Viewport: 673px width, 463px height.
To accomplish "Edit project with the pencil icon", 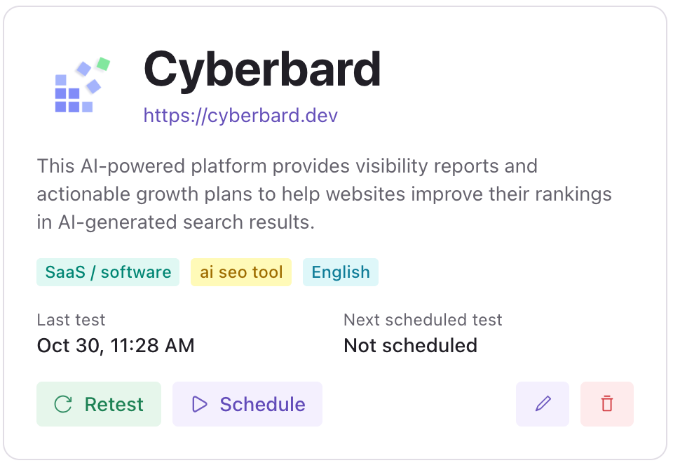I will coord(543,404).
